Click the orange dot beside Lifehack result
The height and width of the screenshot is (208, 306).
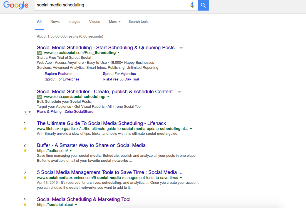point(25,129)
